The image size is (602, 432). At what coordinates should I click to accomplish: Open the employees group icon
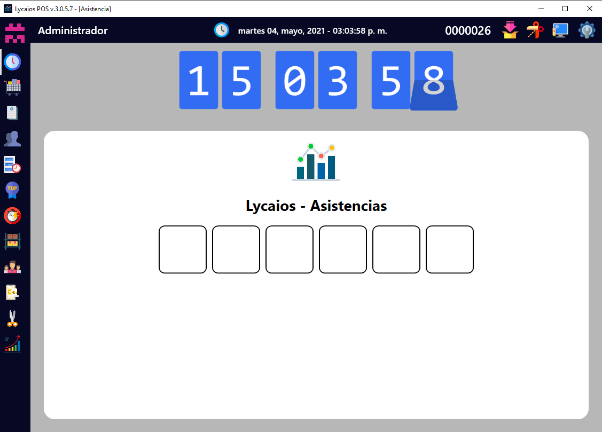tap(12, 267)
